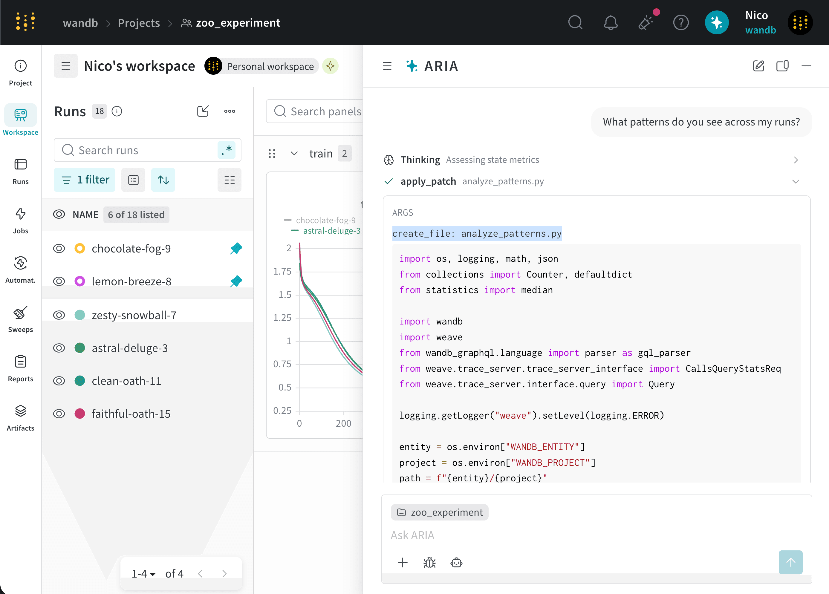Hide the astral-deluge-3 run

point(59,347)
